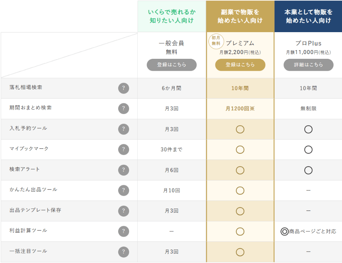Click the double circle in 利益計算ツール row
This screenshot has width=342, height=263.
(x=284, y=231)
